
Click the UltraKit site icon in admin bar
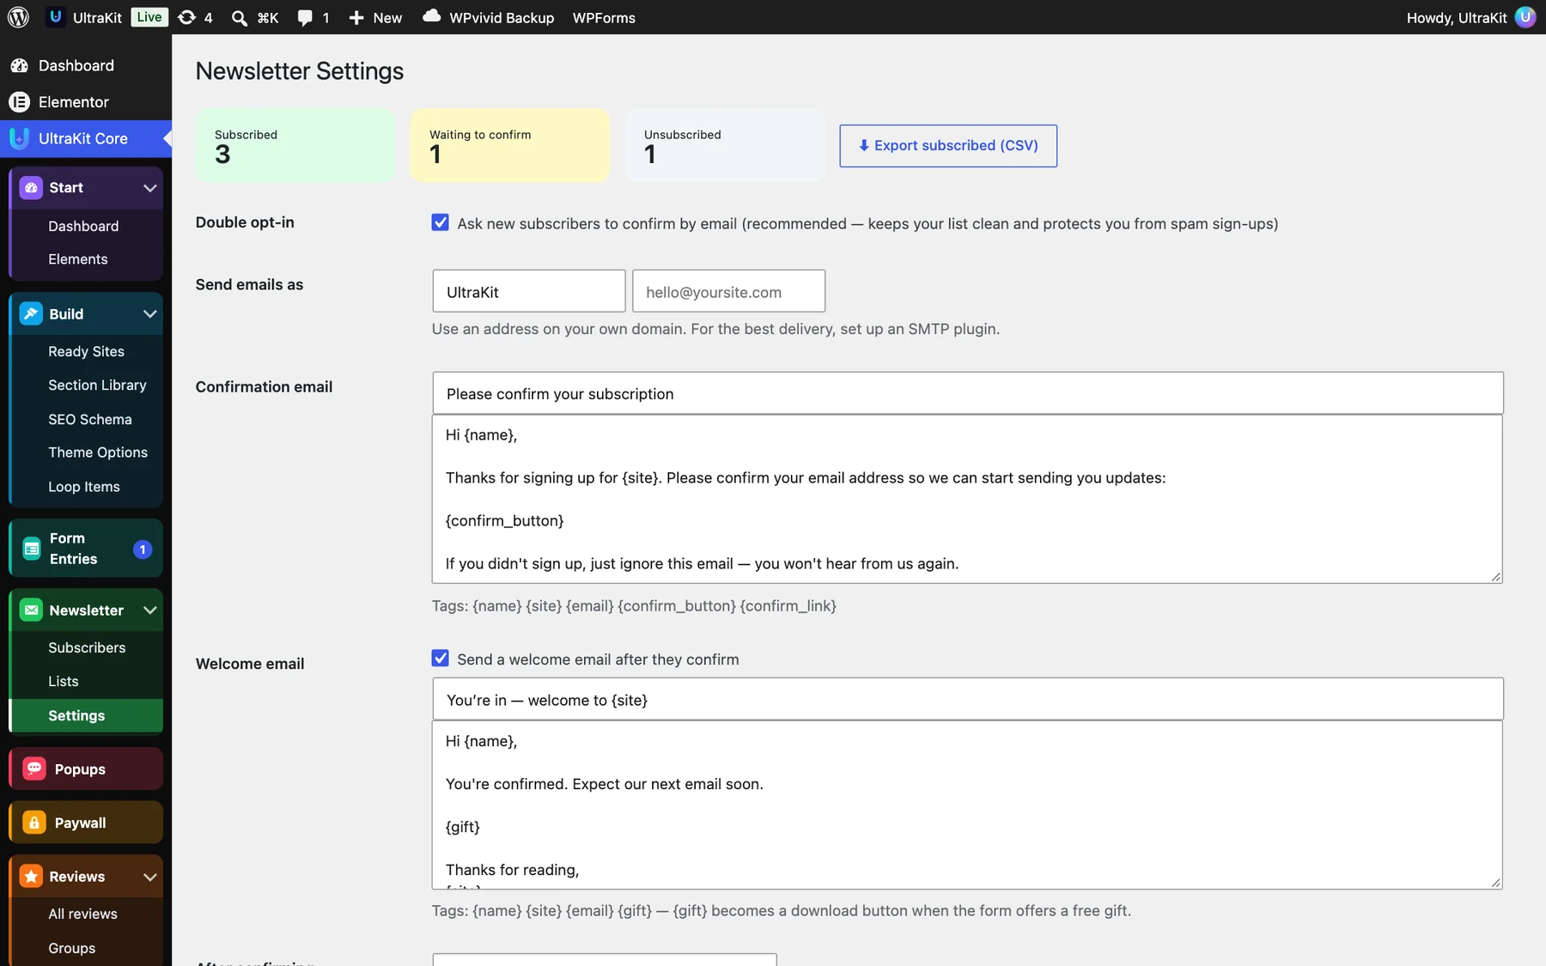(x=56, y=17)
